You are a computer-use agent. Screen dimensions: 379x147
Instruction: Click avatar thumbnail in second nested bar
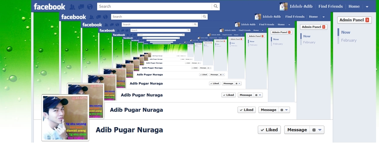pyautogui.click(x=258, y=17)
